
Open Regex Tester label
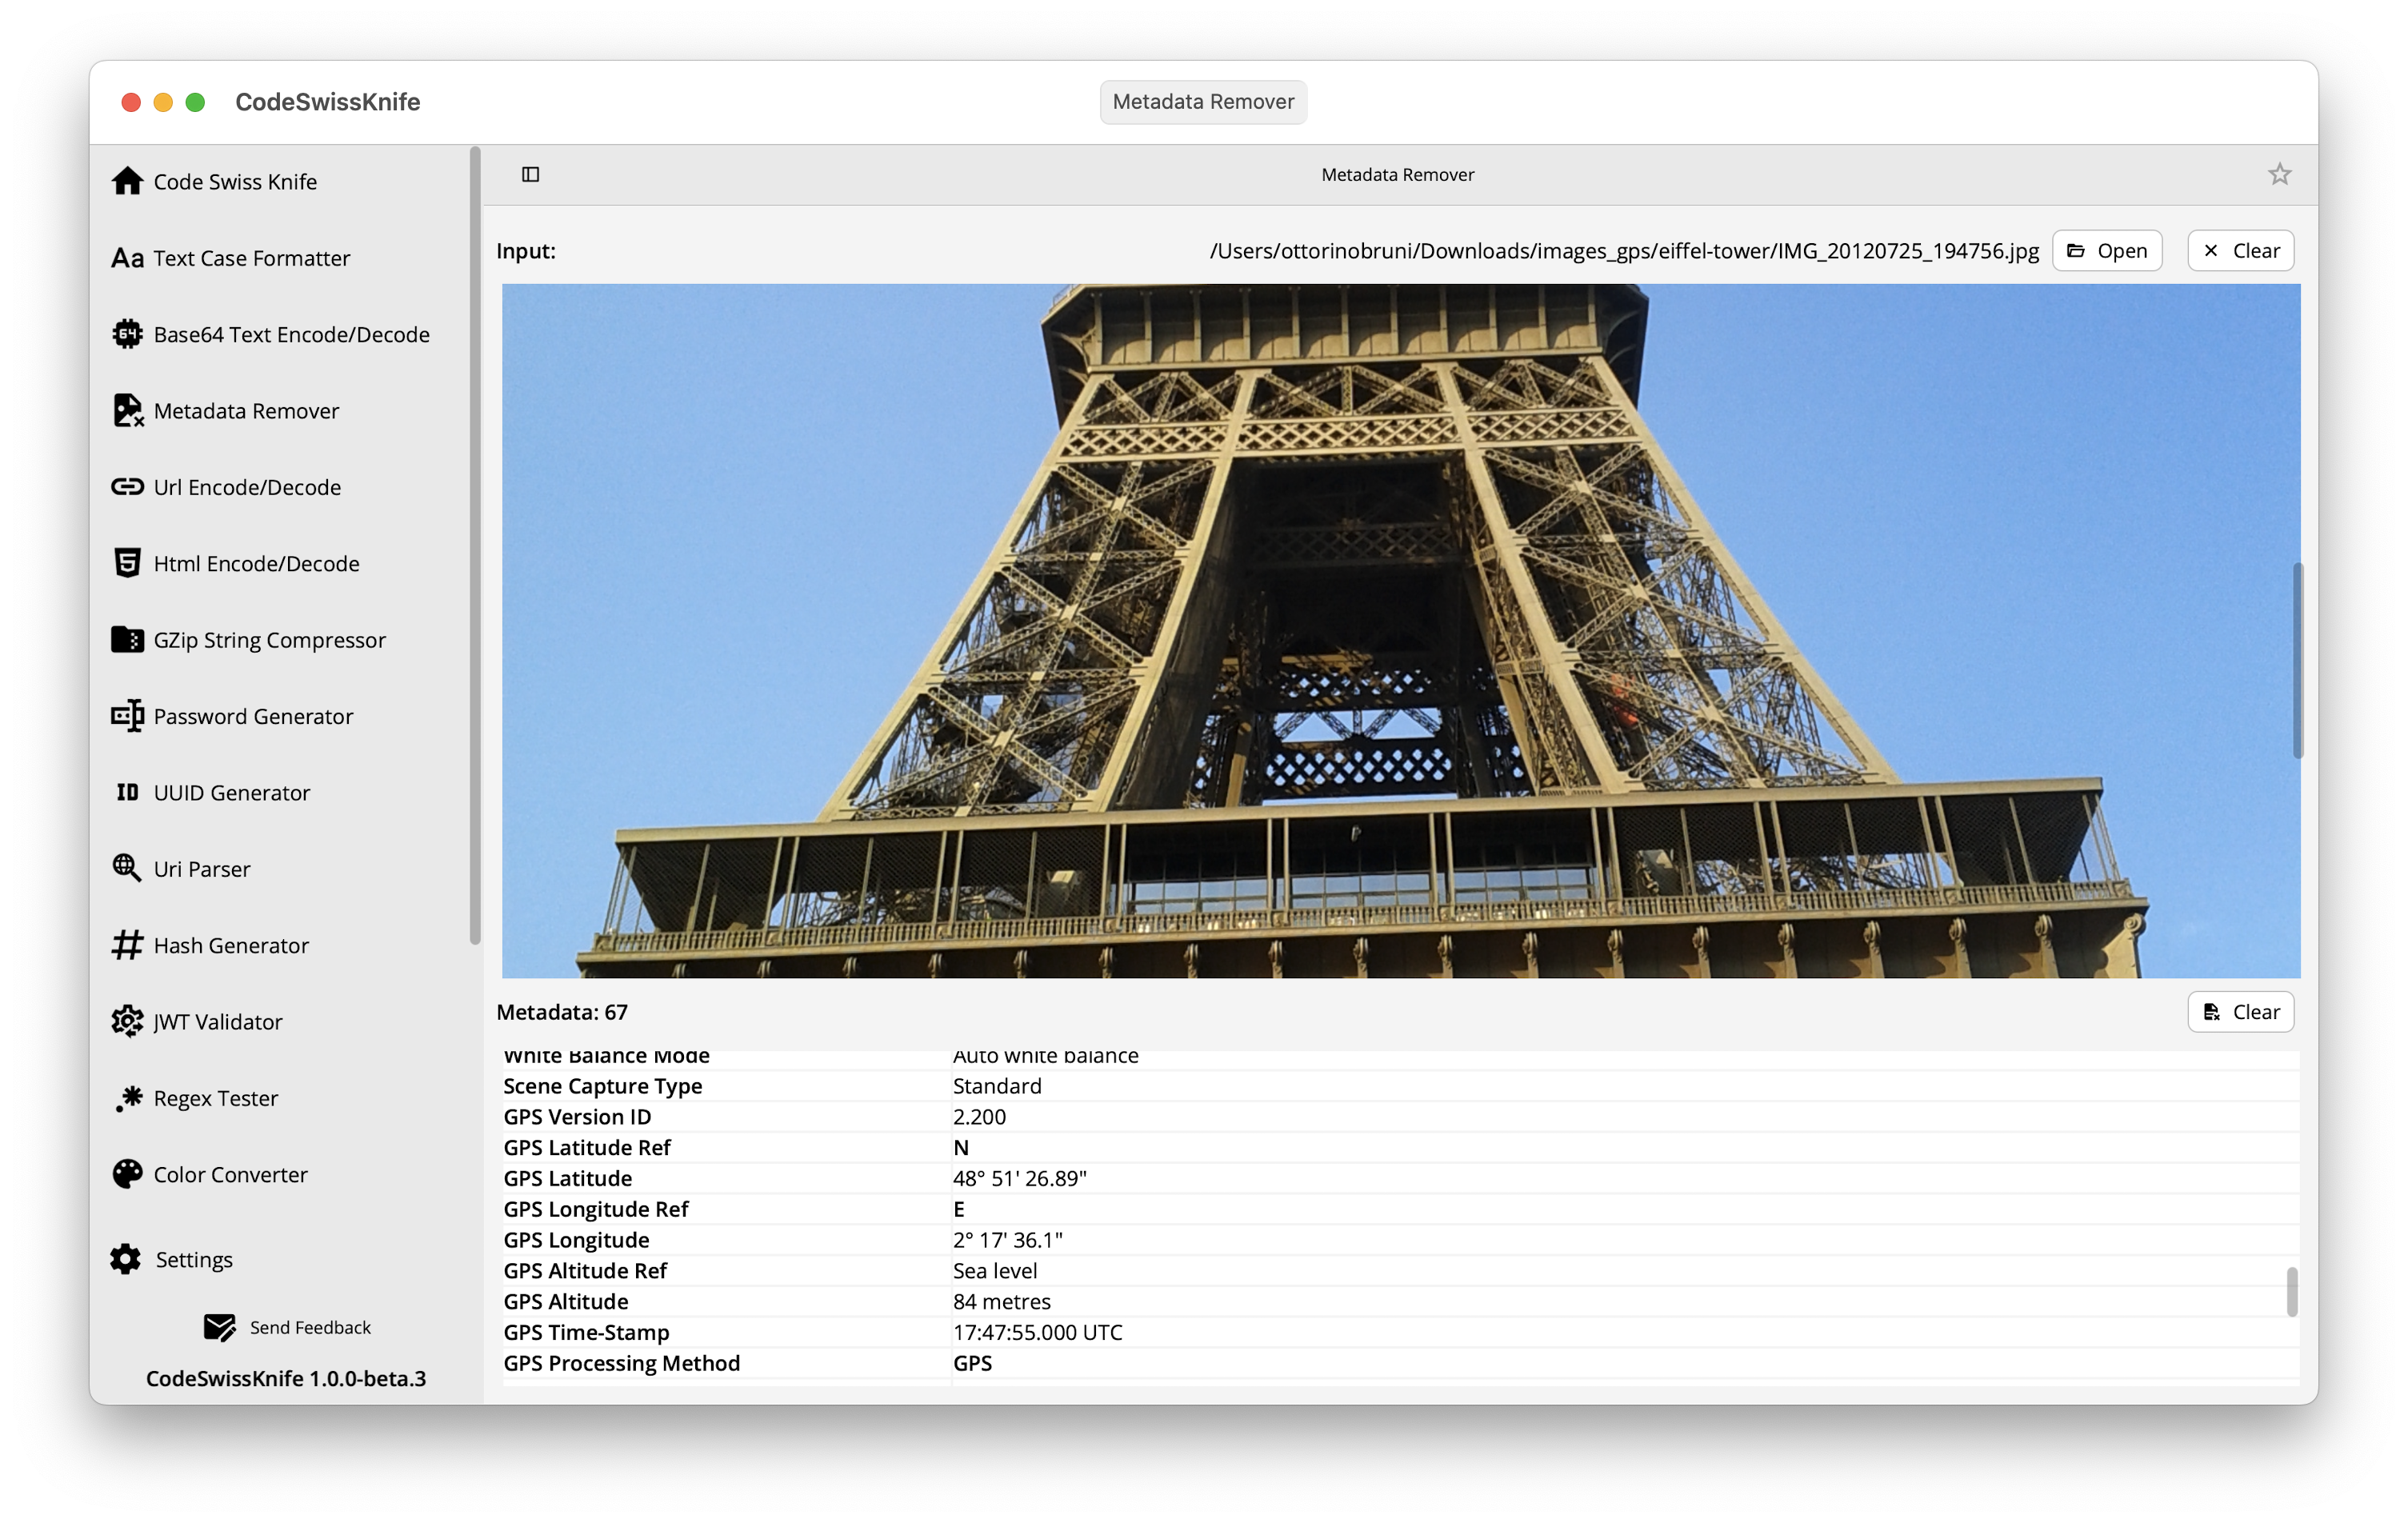216,1098
